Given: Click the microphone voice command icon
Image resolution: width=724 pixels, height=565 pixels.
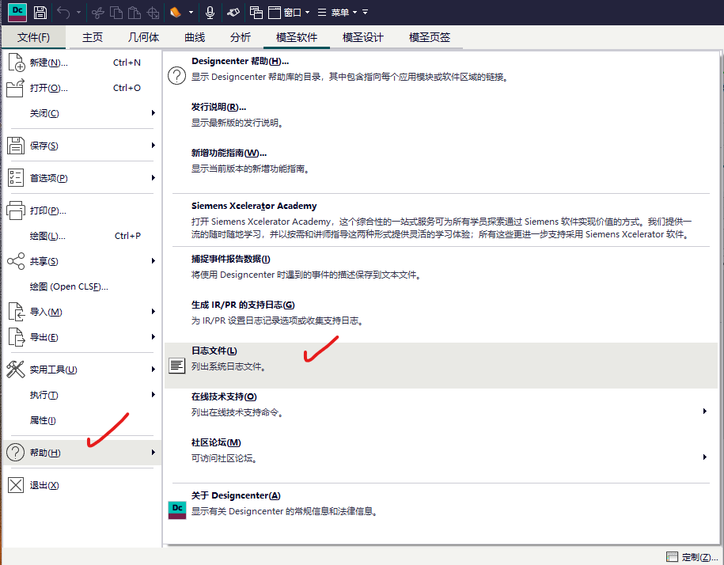Looking at the screenshot, I should point(210,13).
